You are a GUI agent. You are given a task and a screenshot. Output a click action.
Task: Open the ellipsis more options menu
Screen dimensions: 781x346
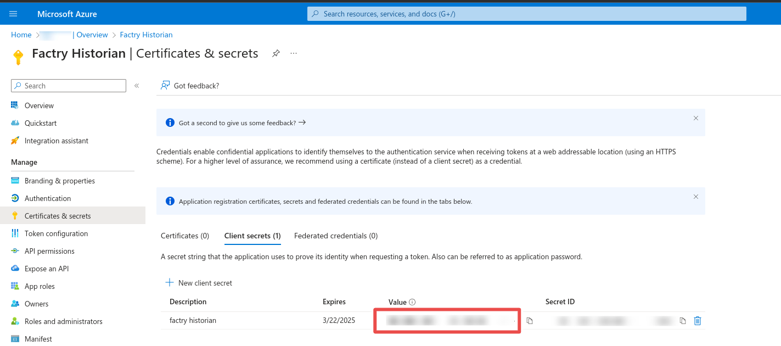[x=294, y=53]
